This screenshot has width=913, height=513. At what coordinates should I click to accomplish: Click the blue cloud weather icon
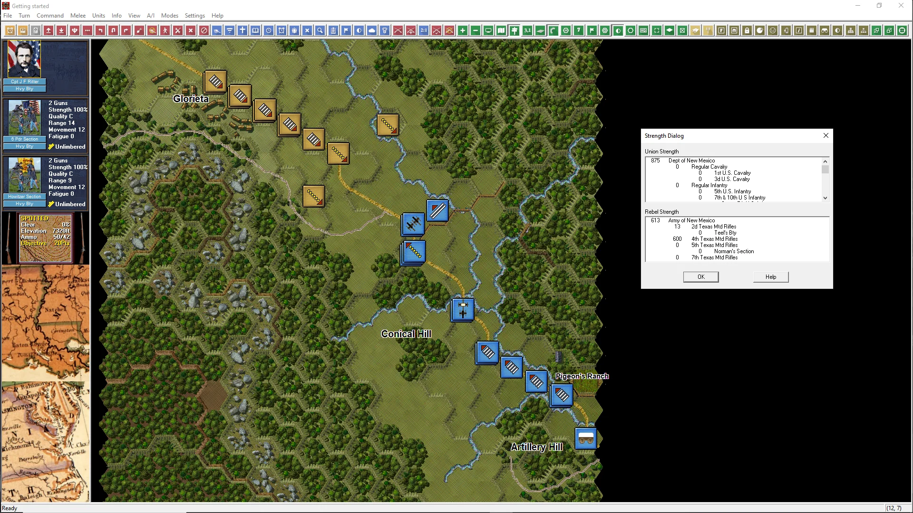point(372,30)
